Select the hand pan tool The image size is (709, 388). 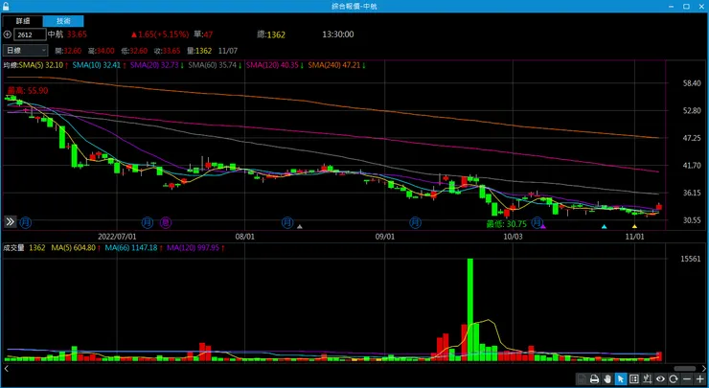tap(607, 379)
